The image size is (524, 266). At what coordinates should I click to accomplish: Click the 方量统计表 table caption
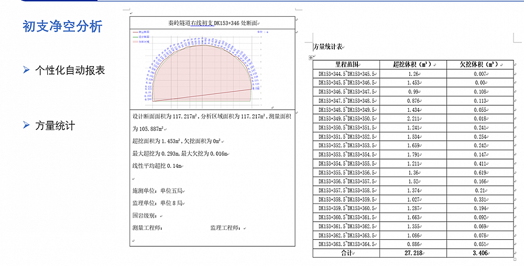click(328, 47)
